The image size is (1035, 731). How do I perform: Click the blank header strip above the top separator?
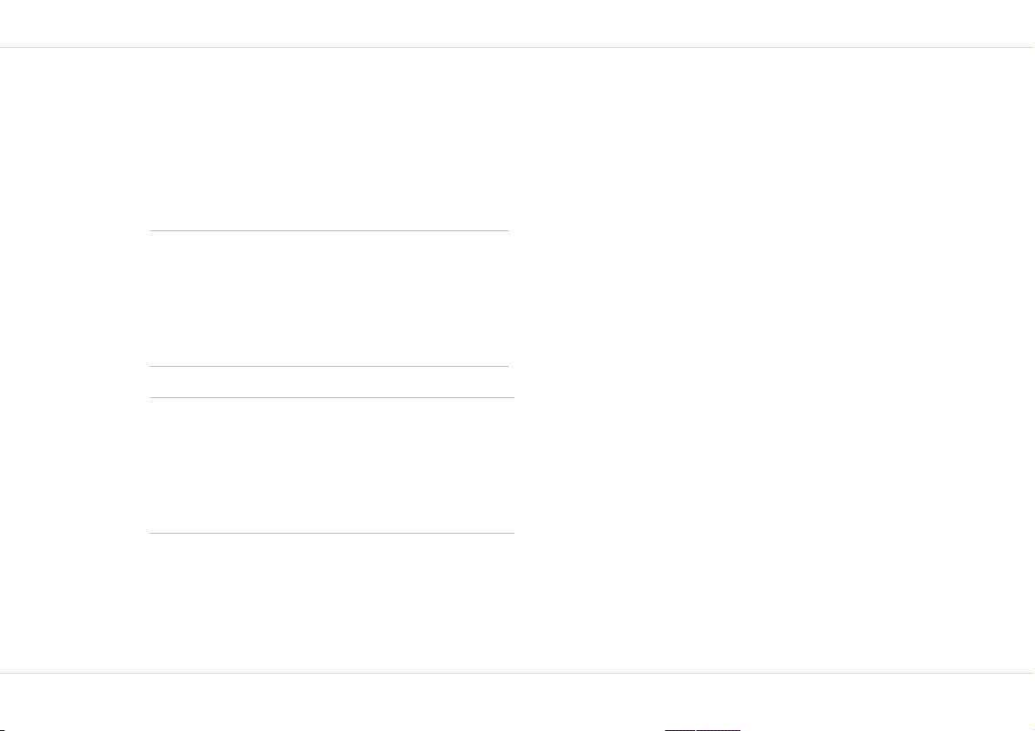[x=518, y=23]
